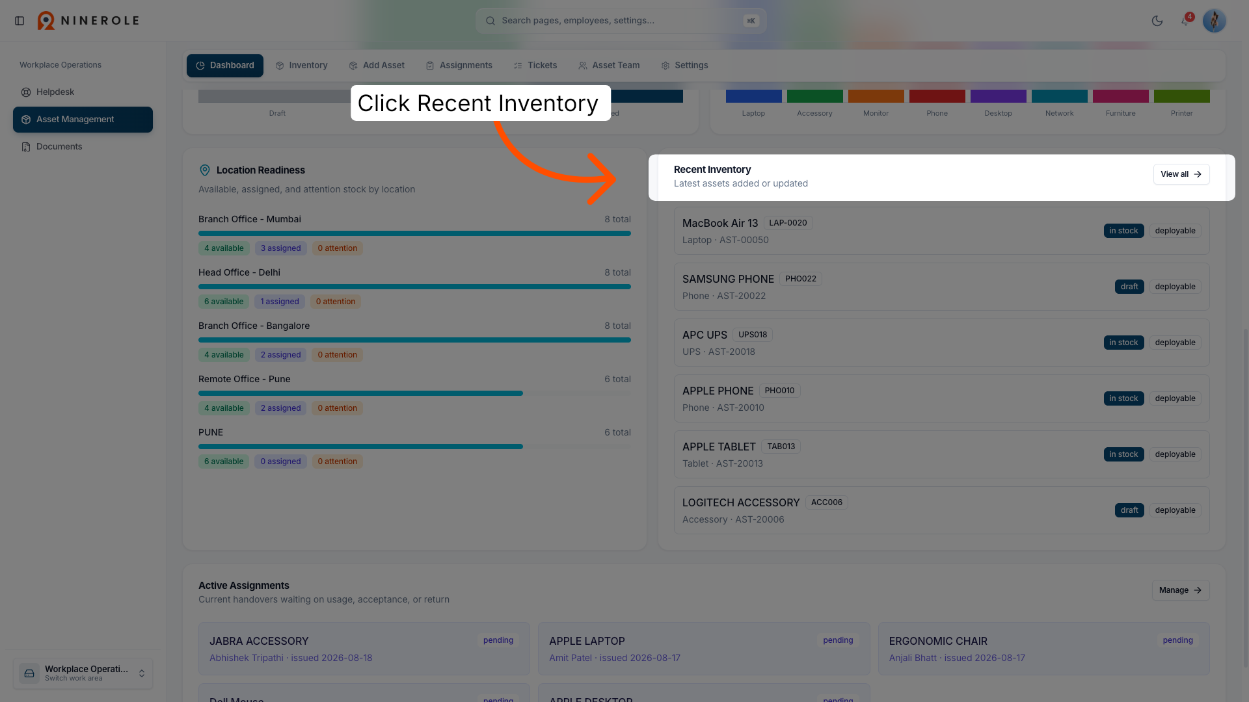Click the search magnifier icon
This screenshot has width=1249, height=702.
click(490, 21)
